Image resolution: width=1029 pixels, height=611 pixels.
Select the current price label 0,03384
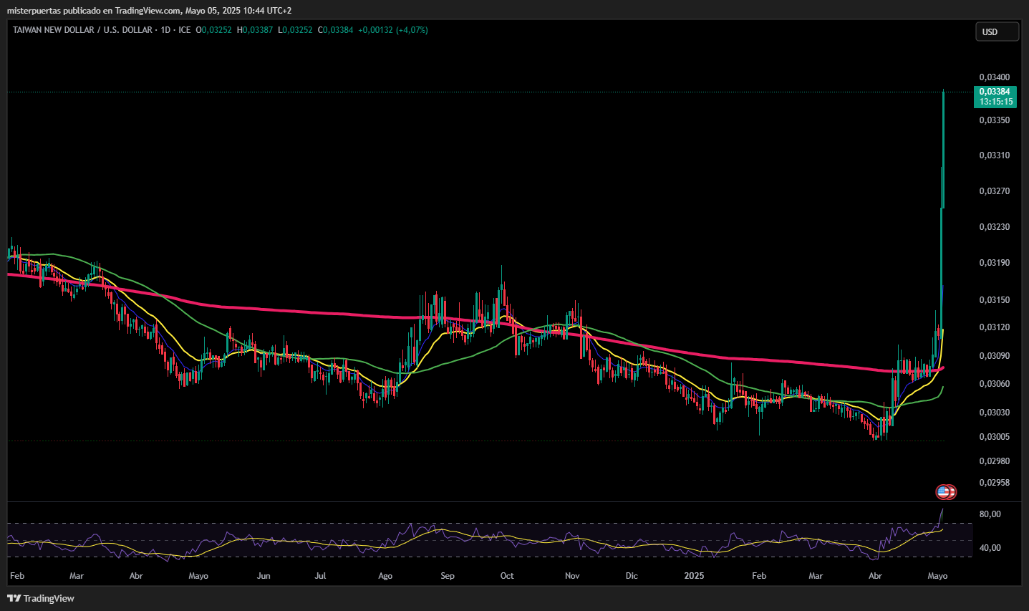(x=995, y=92)
